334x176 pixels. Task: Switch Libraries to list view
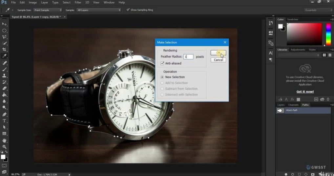330,55
